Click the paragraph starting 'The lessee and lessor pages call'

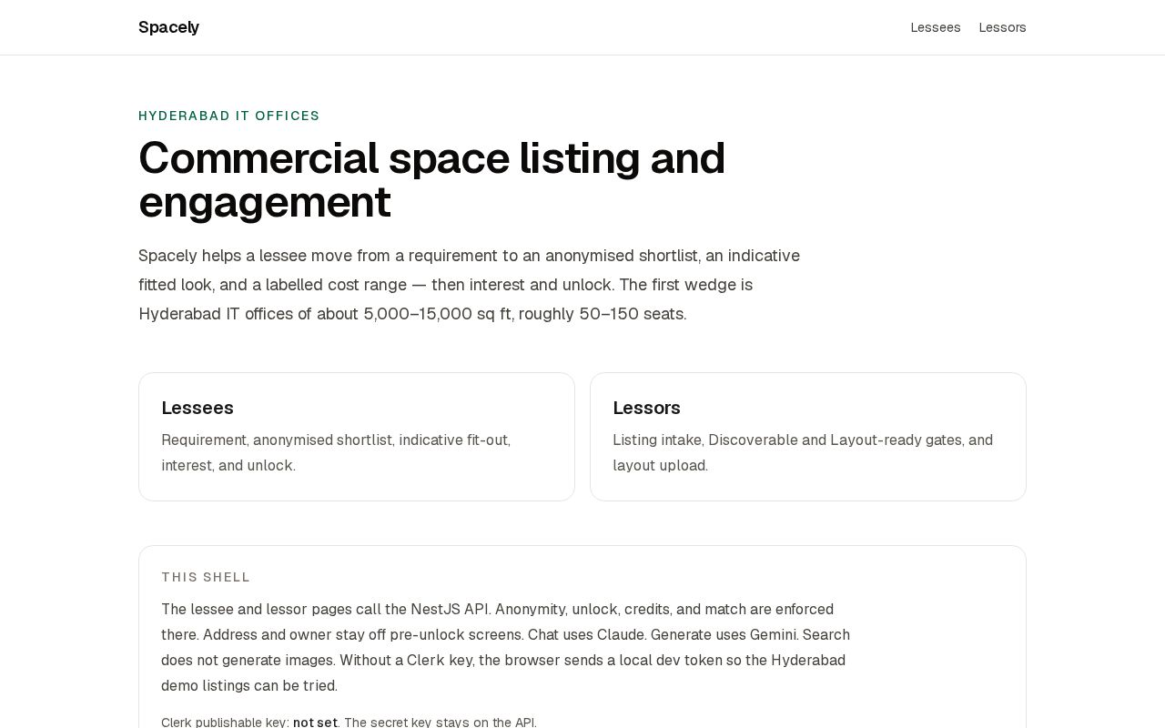click(x=506, y=647)
